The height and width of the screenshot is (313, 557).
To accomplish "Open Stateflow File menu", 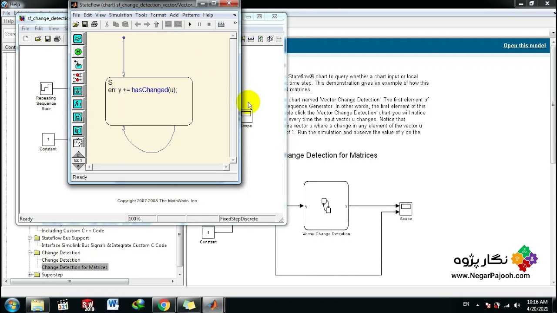I will tap(76, 15).
